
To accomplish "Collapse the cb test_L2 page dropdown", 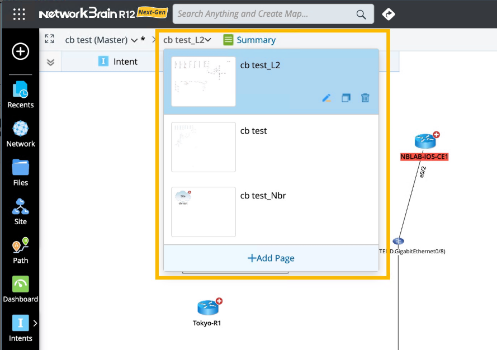I will (x=208, y=40).
